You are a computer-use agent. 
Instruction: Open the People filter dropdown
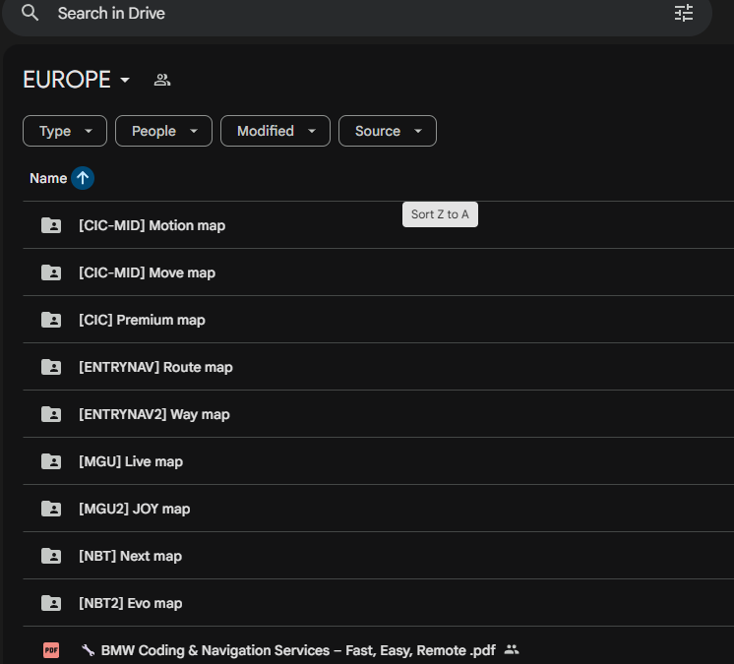click(x=163, y=131)
